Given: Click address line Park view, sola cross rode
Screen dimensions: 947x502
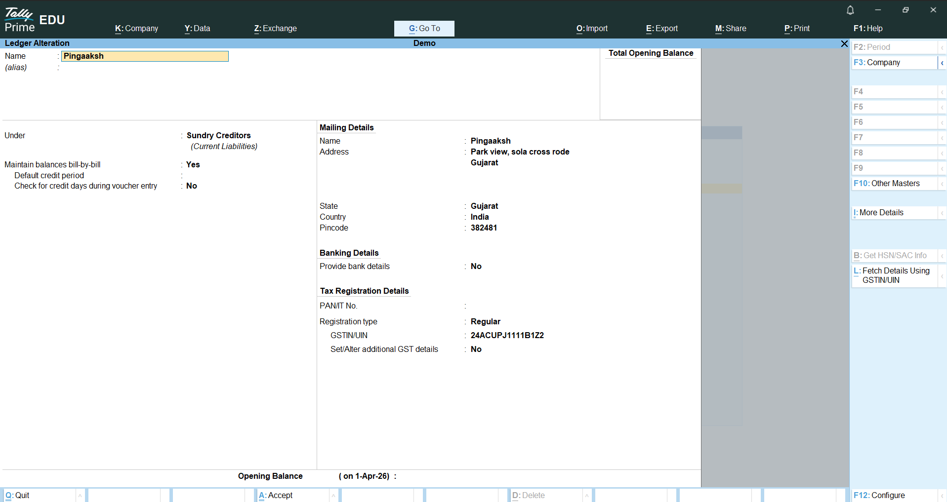Looking at the screenshot, I should [520, 152].
